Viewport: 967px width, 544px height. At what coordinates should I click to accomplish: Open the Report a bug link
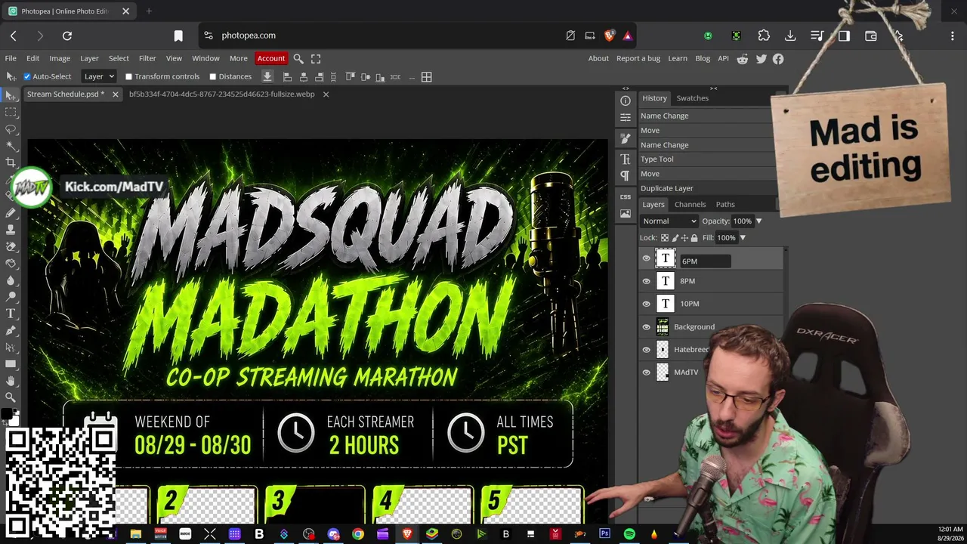tap(638, 58)
